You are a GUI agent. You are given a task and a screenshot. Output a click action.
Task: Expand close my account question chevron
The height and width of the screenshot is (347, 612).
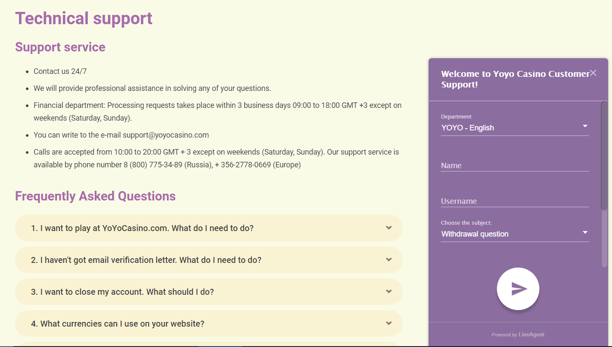click(389, 291)
